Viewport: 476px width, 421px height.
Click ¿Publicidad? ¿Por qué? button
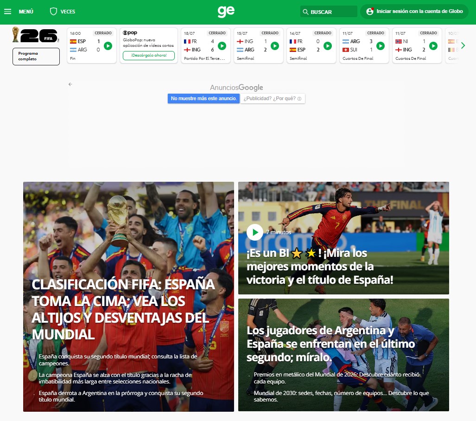273,98
